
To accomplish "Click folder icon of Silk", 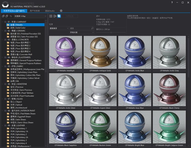I will [x=8, y=81].
